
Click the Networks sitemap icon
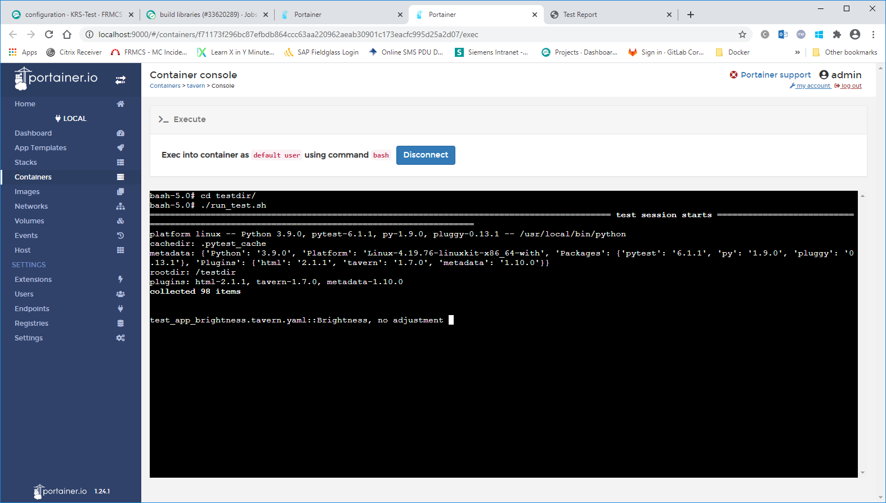point(120,206)
